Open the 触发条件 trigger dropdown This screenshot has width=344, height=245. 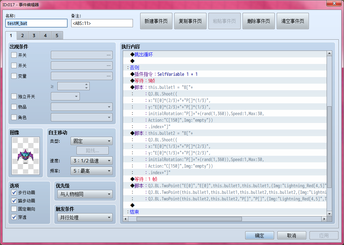pyautogui.click(x=85, y=217)
